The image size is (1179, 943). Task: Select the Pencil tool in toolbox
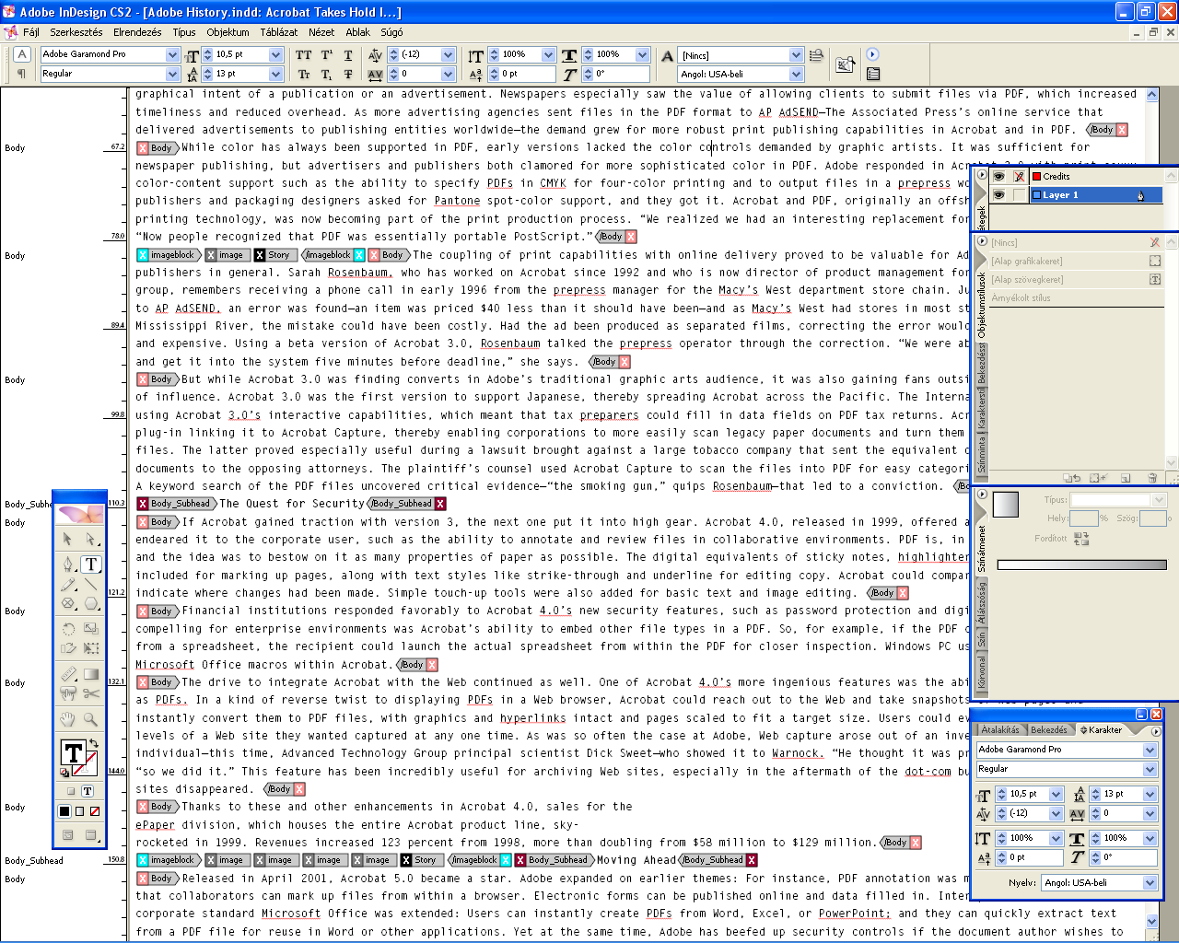(67, 584)
